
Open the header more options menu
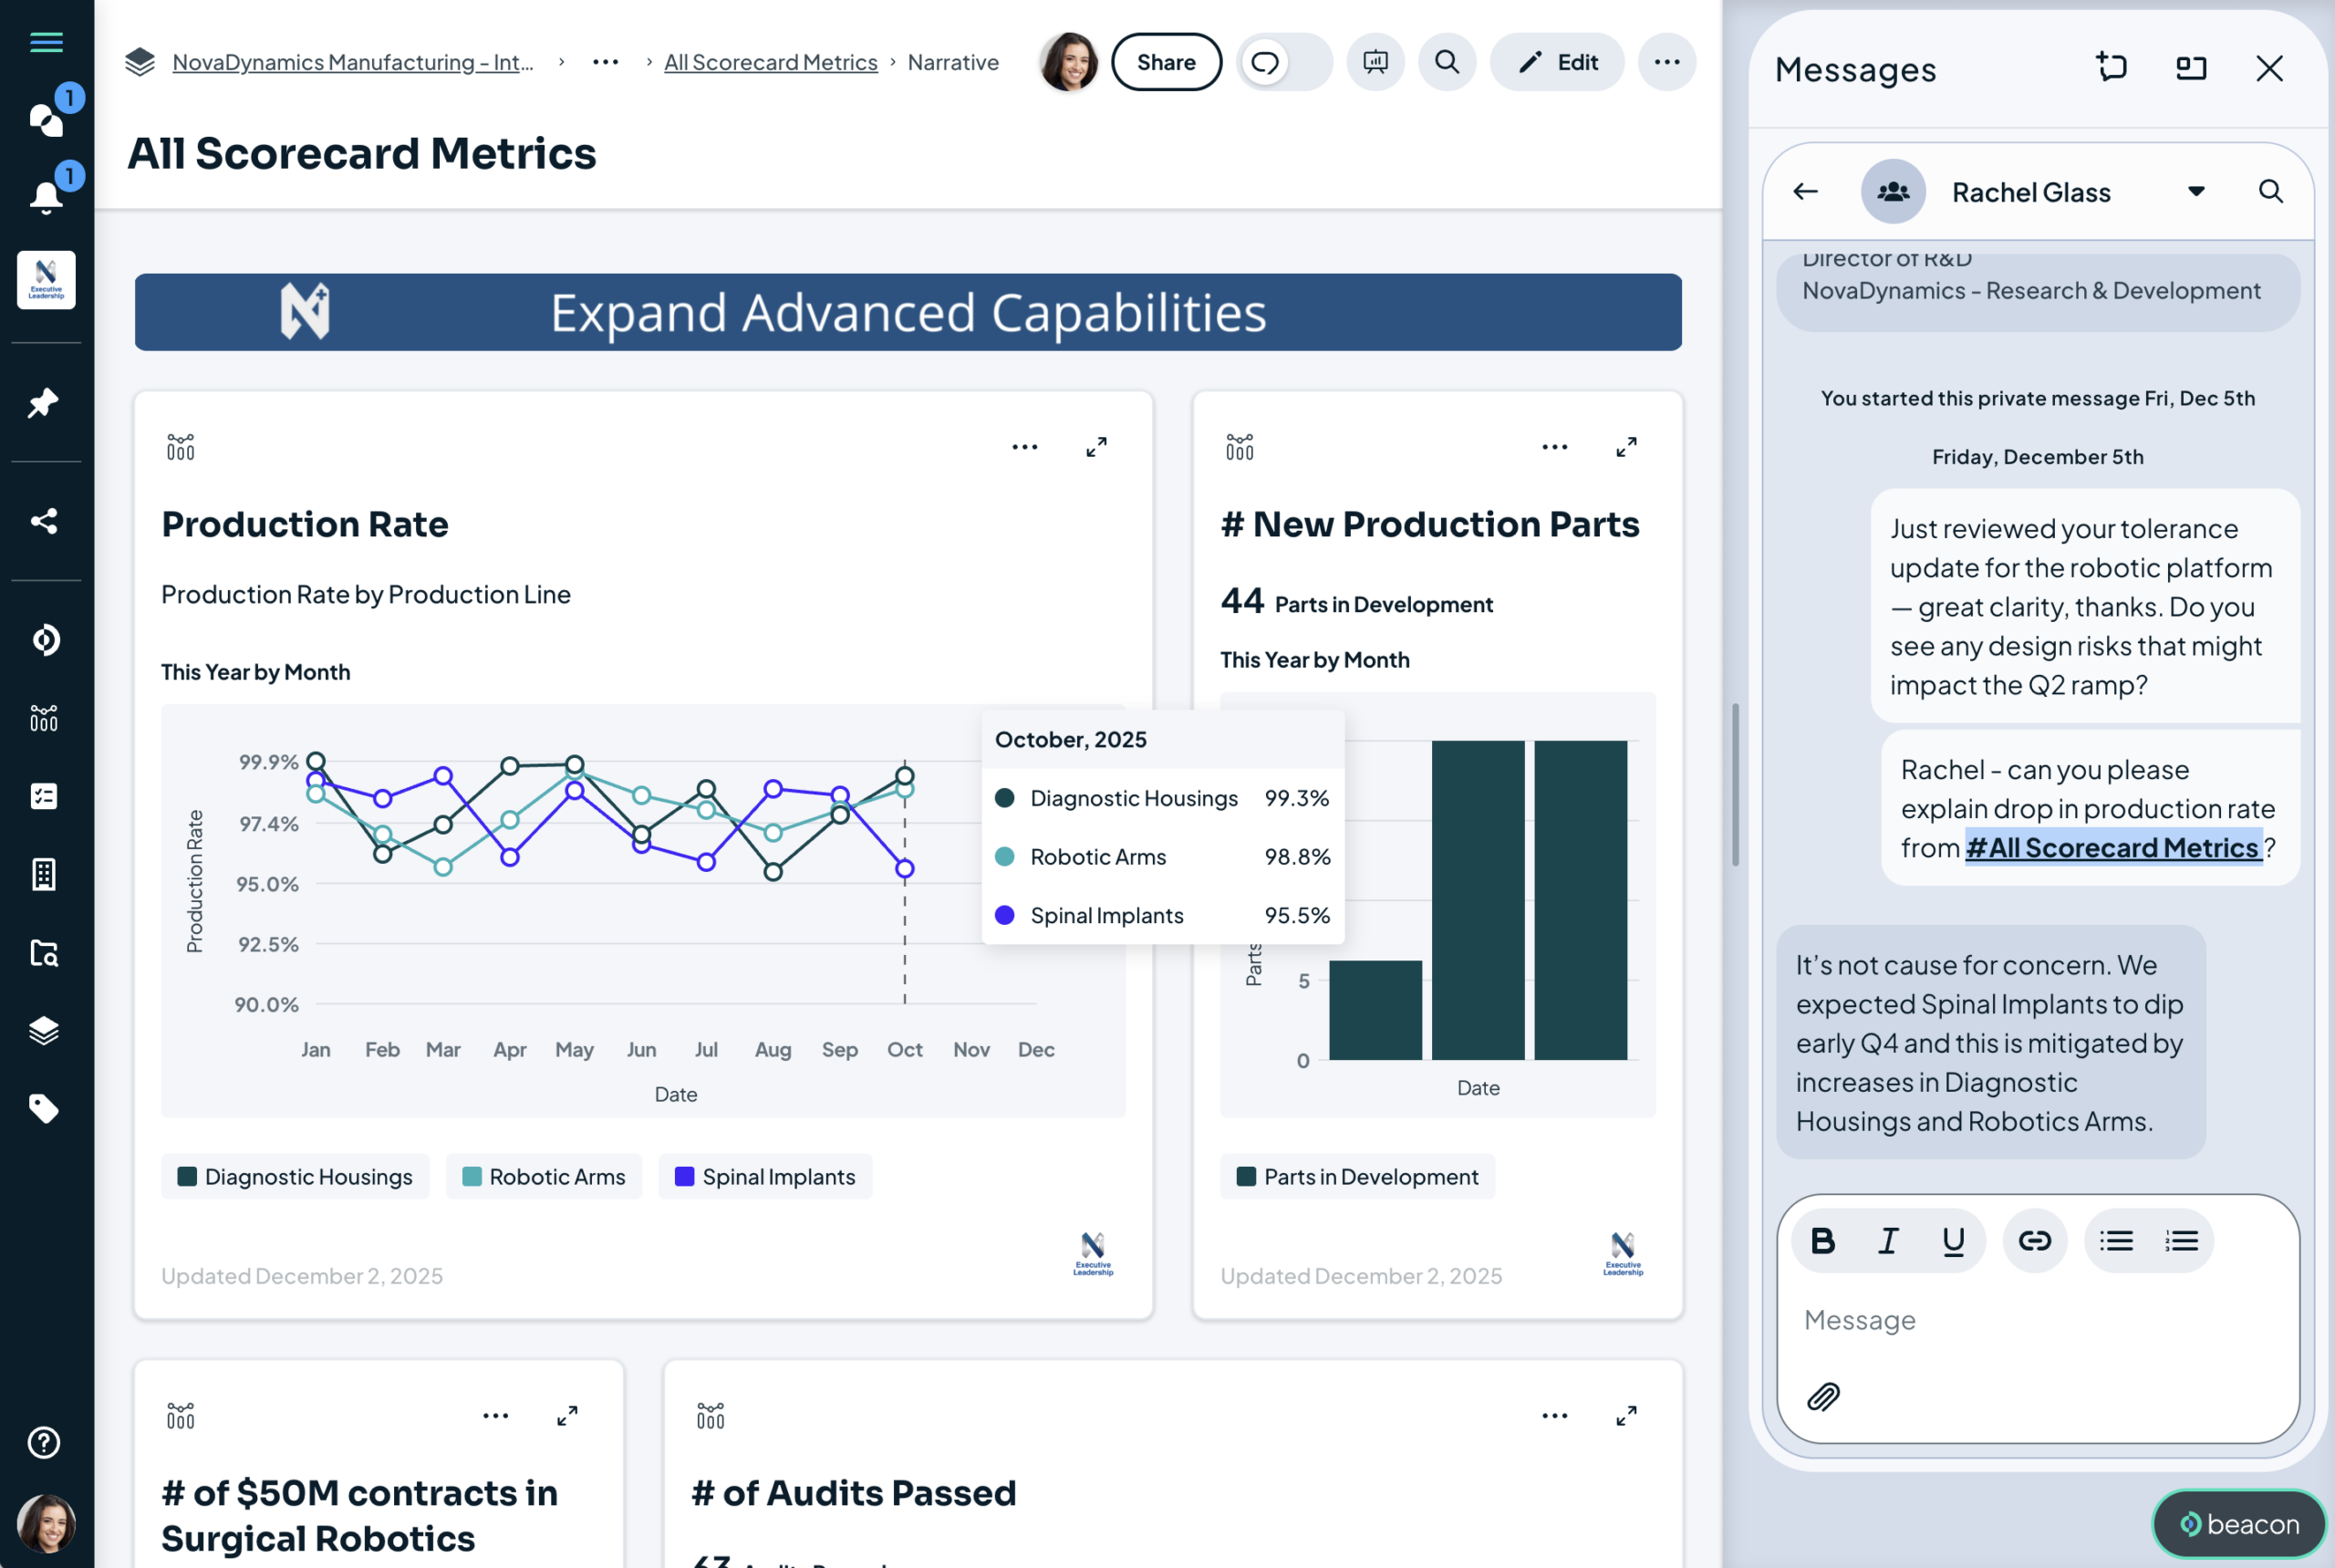pos(1666,62)
